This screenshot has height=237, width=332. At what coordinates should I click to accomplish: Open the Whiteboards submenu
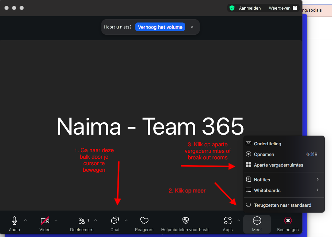(x=284, y=190)
